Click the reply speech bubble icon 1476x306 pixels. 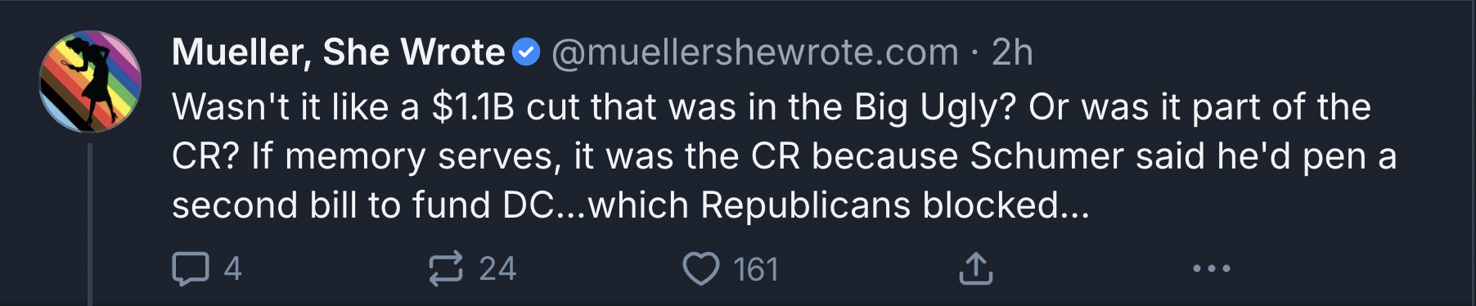[191, 269]
